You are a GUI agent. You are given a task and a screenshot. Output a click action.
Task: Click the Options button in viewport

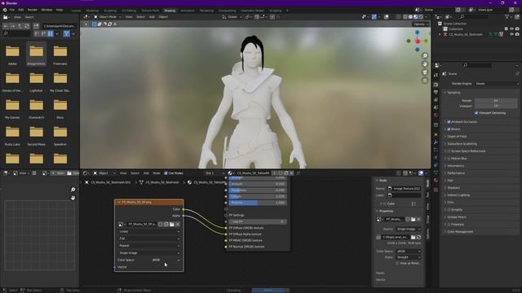(x=420, y=24)
